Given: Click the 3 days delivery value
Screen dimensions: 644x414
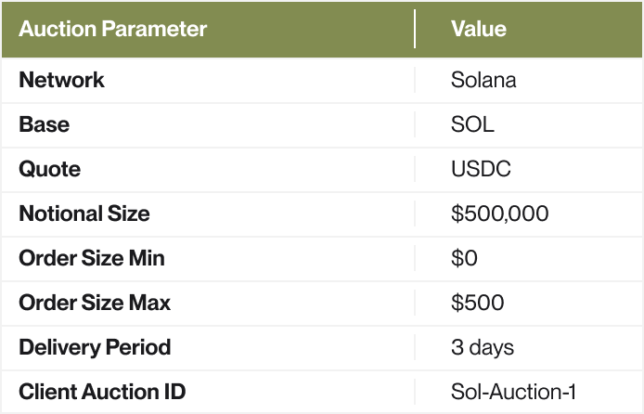Looking at the screenshot, I should [x=483, y=347].
